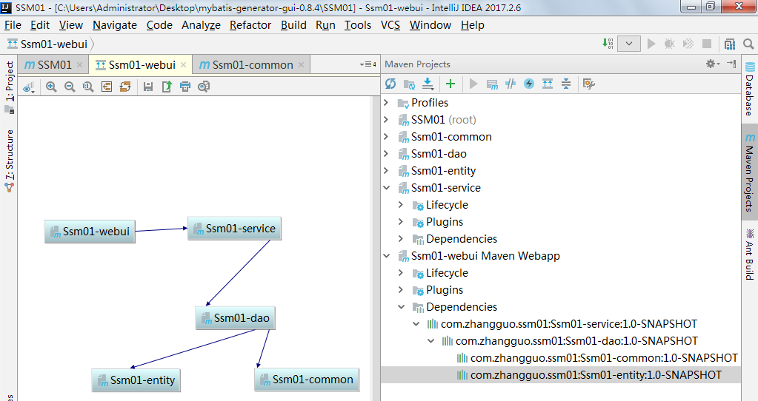
Task: Show hidden editor tabs list
Action: pos(368,64)
